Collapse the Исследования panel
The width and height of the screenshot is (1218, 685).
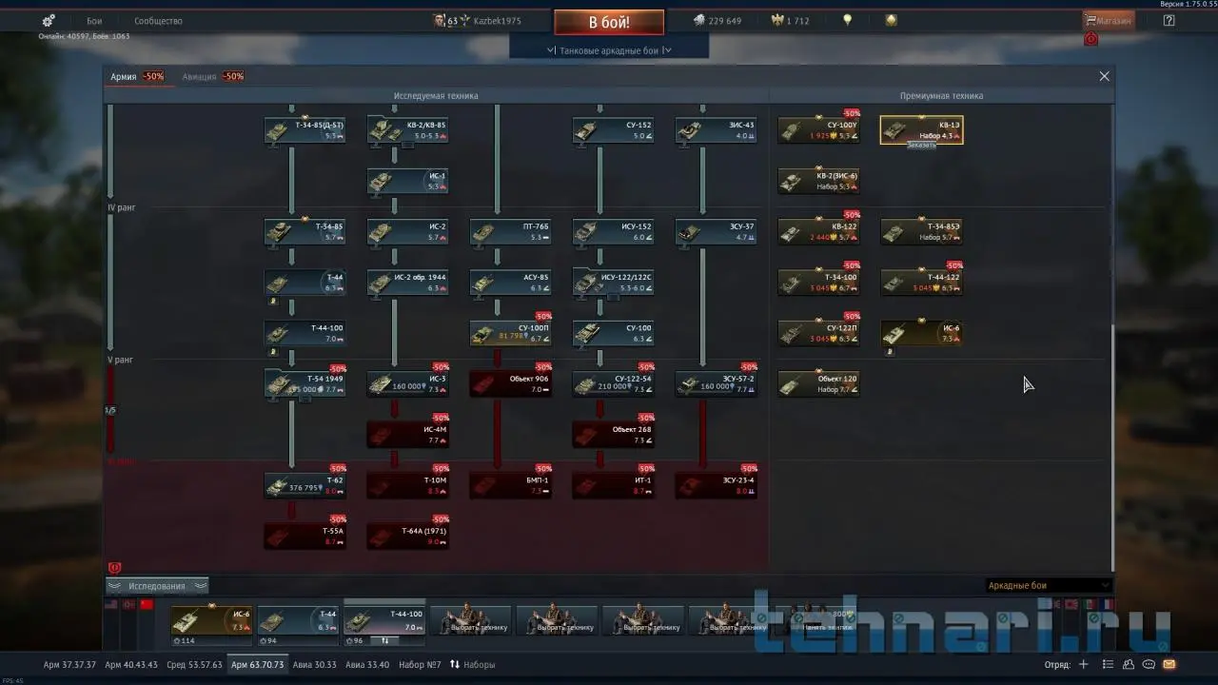pyautogui.click(x=156, y=586)
